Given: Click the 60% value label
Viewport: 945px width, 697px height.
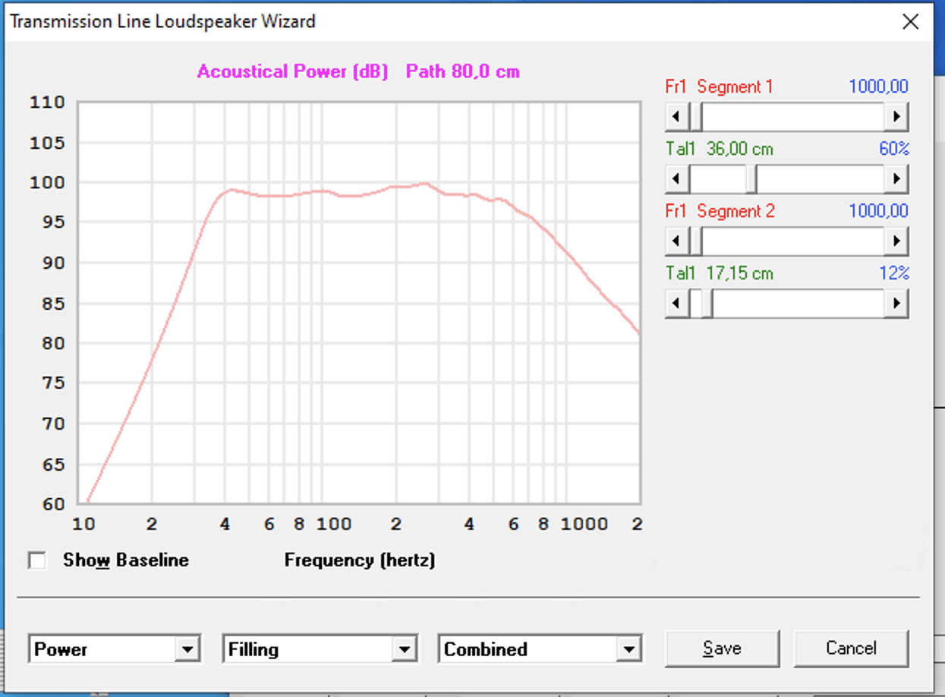Looking at the screenshot, I should pos(894,149).
